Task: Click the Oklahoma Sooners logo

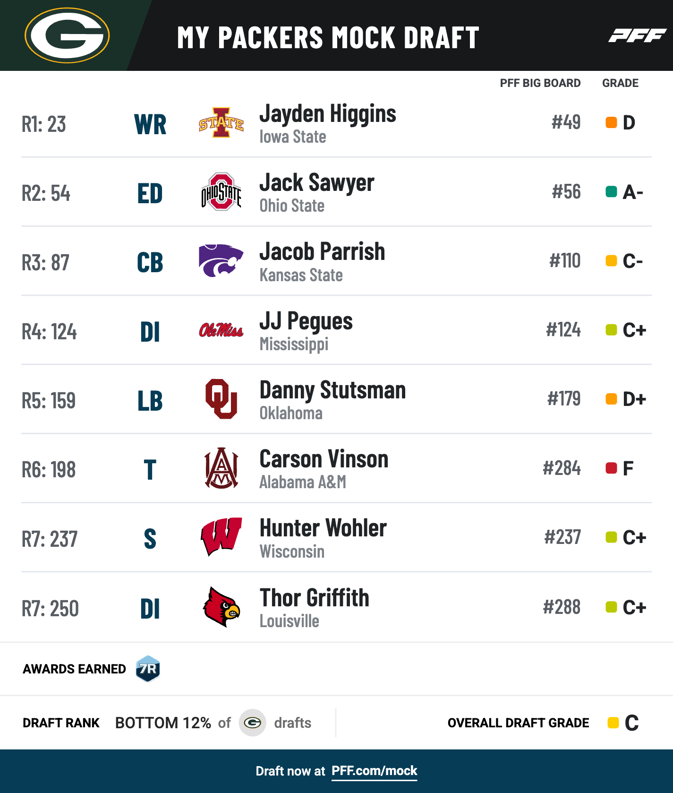Action: coord(221,399)
